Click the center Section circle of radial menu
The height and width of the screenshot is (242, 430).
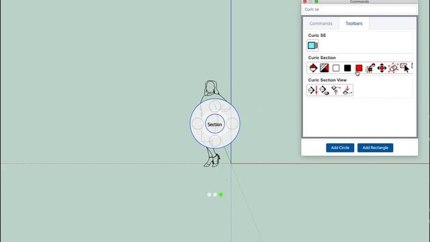(x=215, y=124)
